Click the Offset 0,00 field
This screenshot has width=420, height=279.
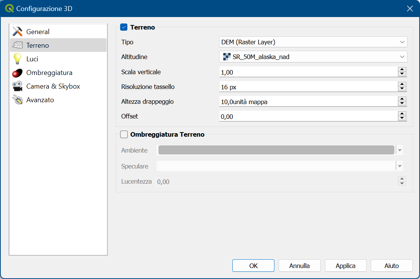click(x=309, y=116)
